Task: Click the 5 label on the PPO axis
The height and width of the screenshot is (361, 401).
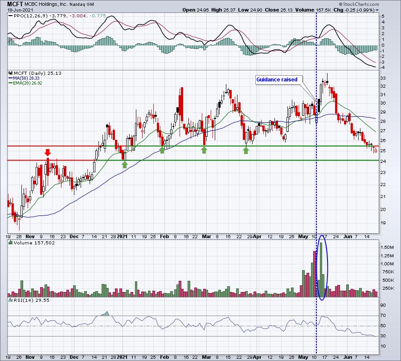Action: click(x=383, y=16)
